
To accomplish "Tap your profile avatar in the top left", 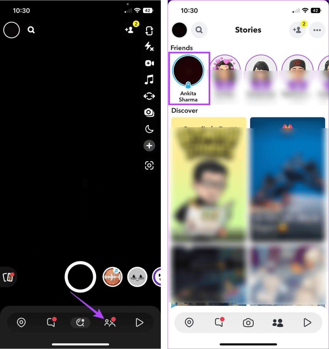I will (11, 30).
